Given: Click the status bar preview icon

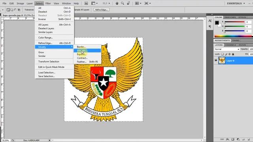Looking at the screenshot, I should point(13,140).
